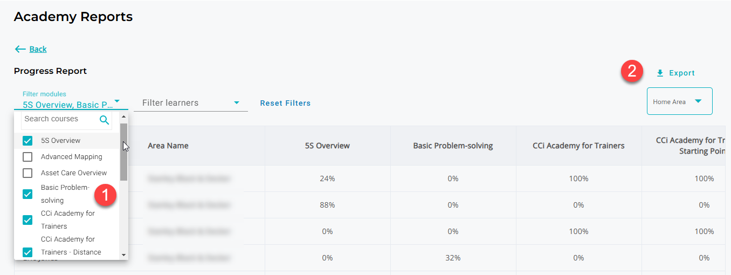Follow the Back link
The height and width of the screenshot is (275, 731).
click(38, 49)
